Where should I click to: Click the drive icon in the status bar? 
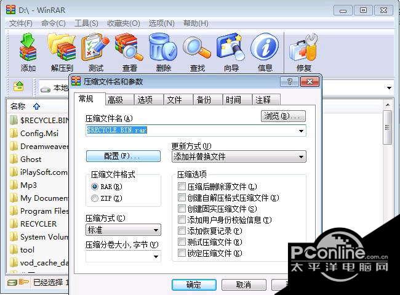[x=12, y=283]
